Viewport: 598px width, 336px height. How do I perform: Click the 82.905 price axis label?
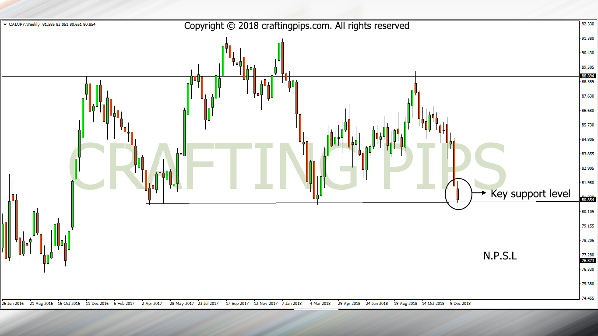(587, 168)
